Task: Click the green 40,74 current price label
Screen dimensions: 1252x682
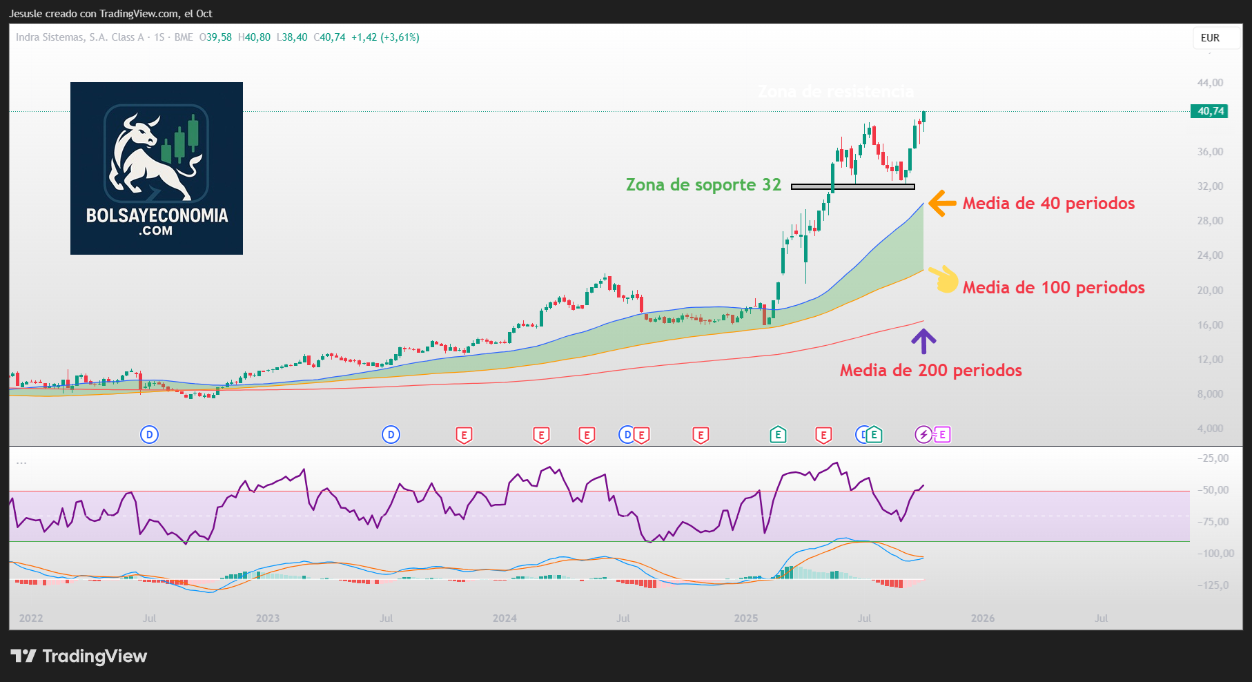Action: (1209, 111)
